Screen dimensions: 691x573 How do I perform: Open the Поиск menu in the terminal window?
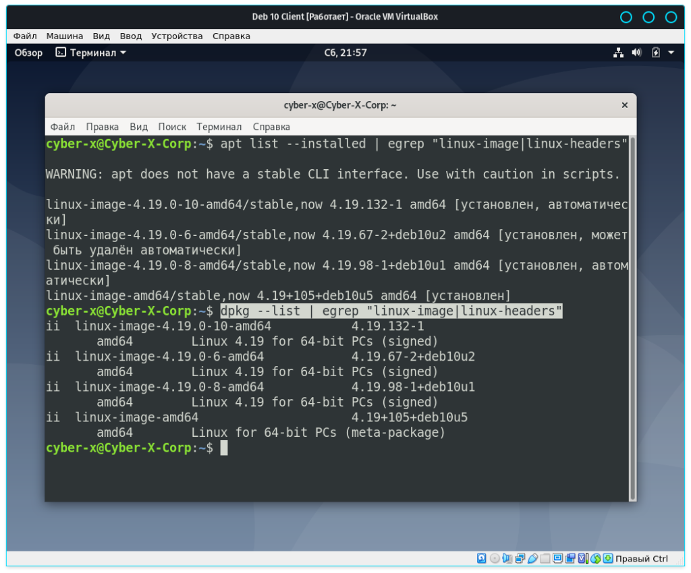172,127
